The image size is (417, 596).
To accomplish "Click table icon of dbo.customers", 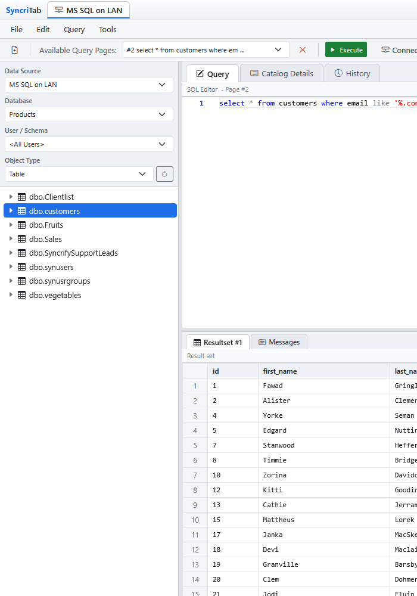I will pyautogui.click(x=22, y=211).
